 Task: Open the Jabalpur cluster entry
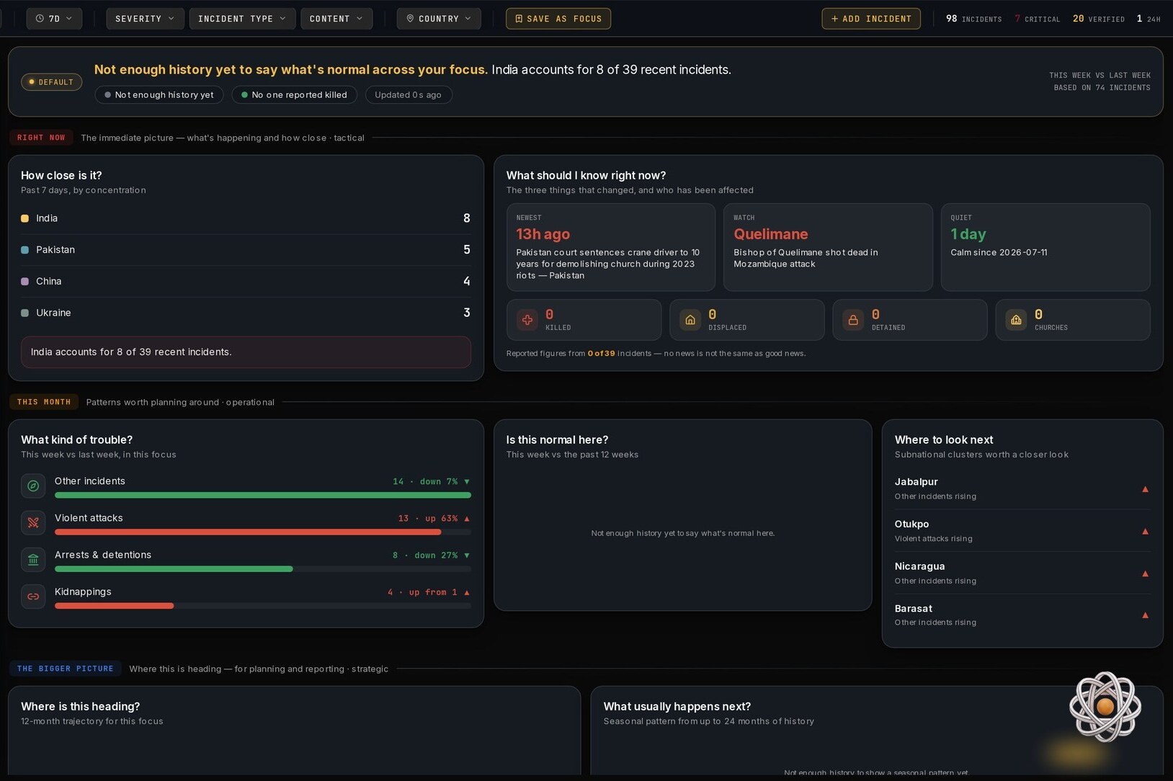[x=1022, y=488]
